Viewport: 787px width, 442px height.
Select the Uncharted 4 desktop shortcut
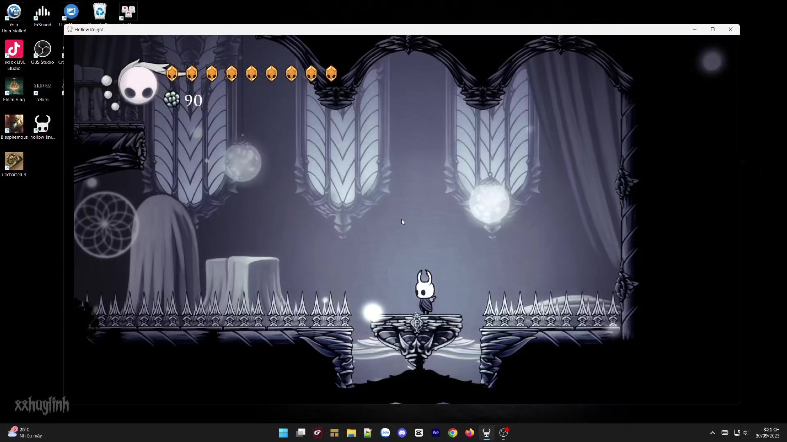[14, 165]
